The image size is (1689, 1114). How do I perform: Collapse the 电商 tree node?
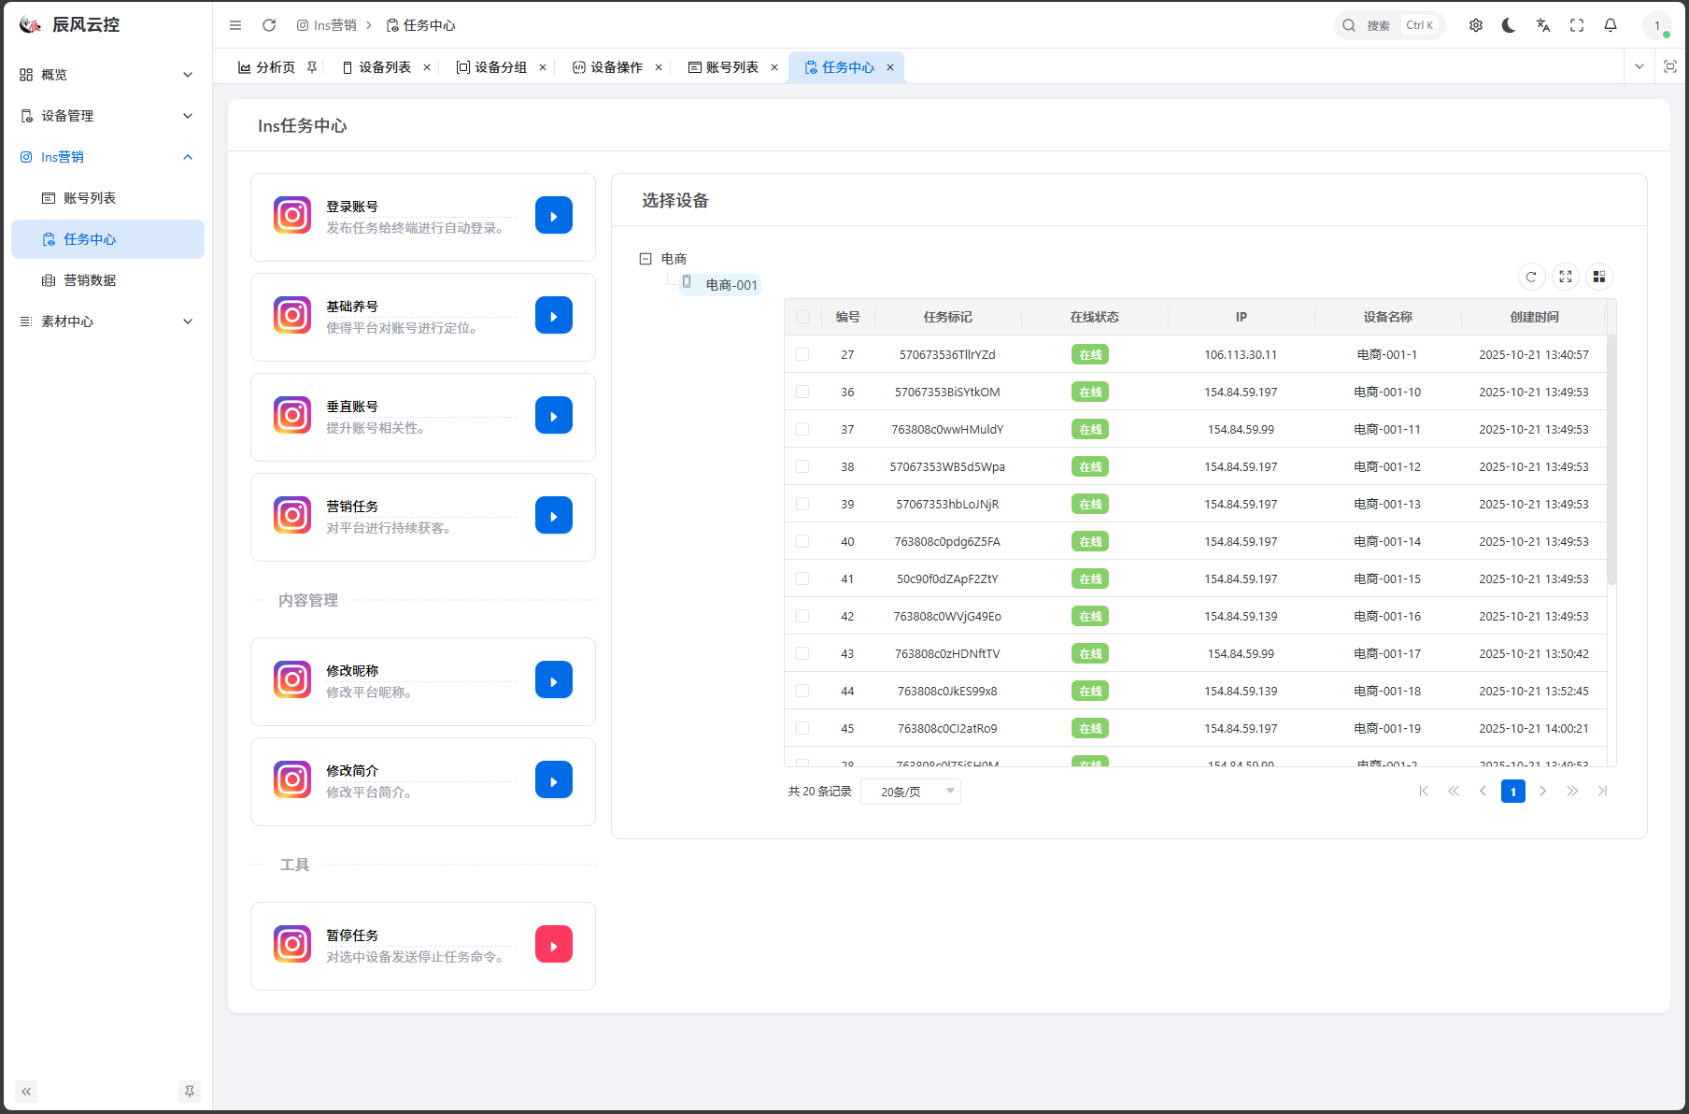pyautogui.click(x=645, y=259)
